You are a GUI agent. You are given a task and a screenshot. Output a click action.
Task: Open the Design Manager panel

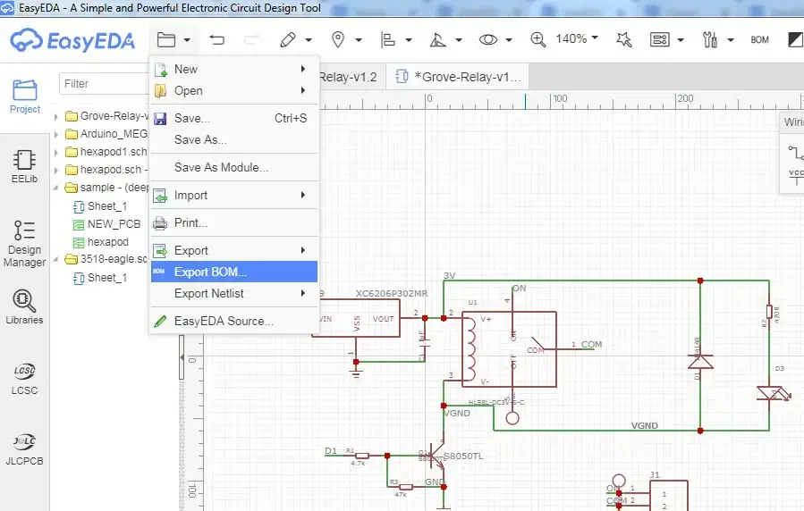point(25,244)
